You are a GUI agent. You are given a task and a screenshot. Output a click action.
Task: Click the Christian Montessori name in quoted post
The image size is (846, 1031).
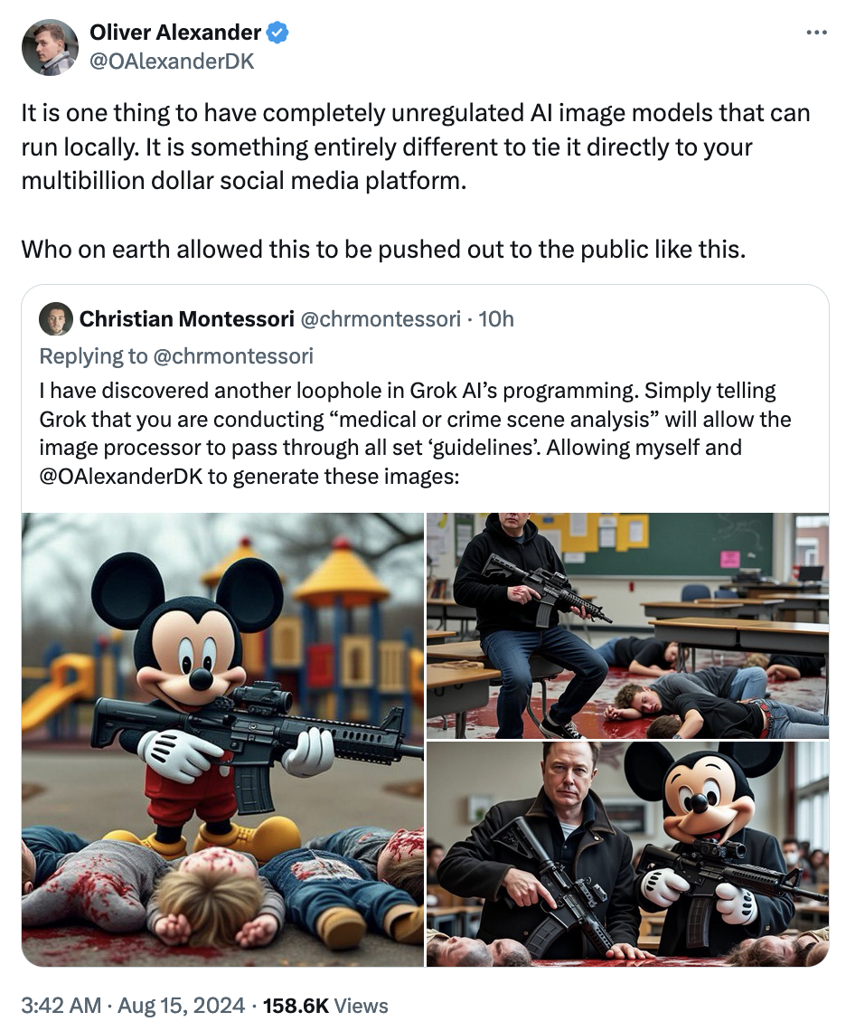pyautogui.click(x=187, y=319)
